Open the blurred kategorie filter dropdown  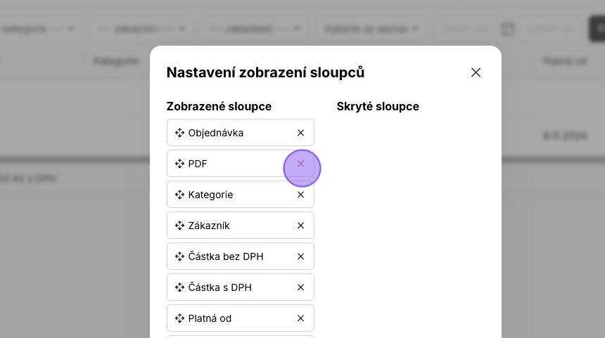[x=39, y=29]
